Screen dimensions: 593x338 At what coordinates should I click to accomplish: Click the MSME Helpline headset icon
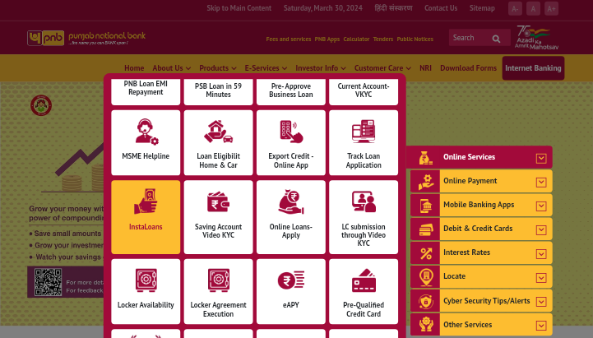pyautogui.click(x=146, y=132)
